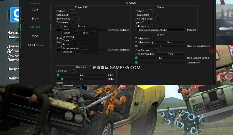Click the debug/debugambientcube Material field
Viewport: 233px width, 135px height.
160,30
